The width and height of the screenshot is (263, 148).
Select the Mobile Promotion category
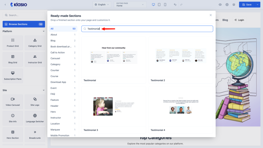click(x=63, y=135)
